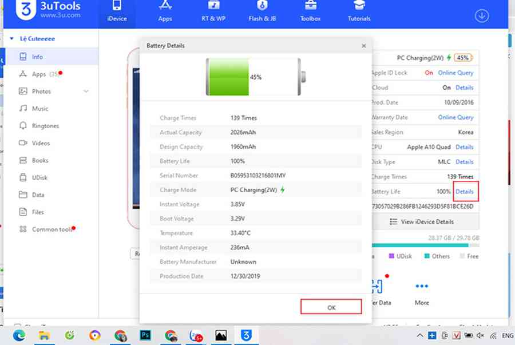Expand the Photos submenu chevron
The image size is (515, 345).
86,91
